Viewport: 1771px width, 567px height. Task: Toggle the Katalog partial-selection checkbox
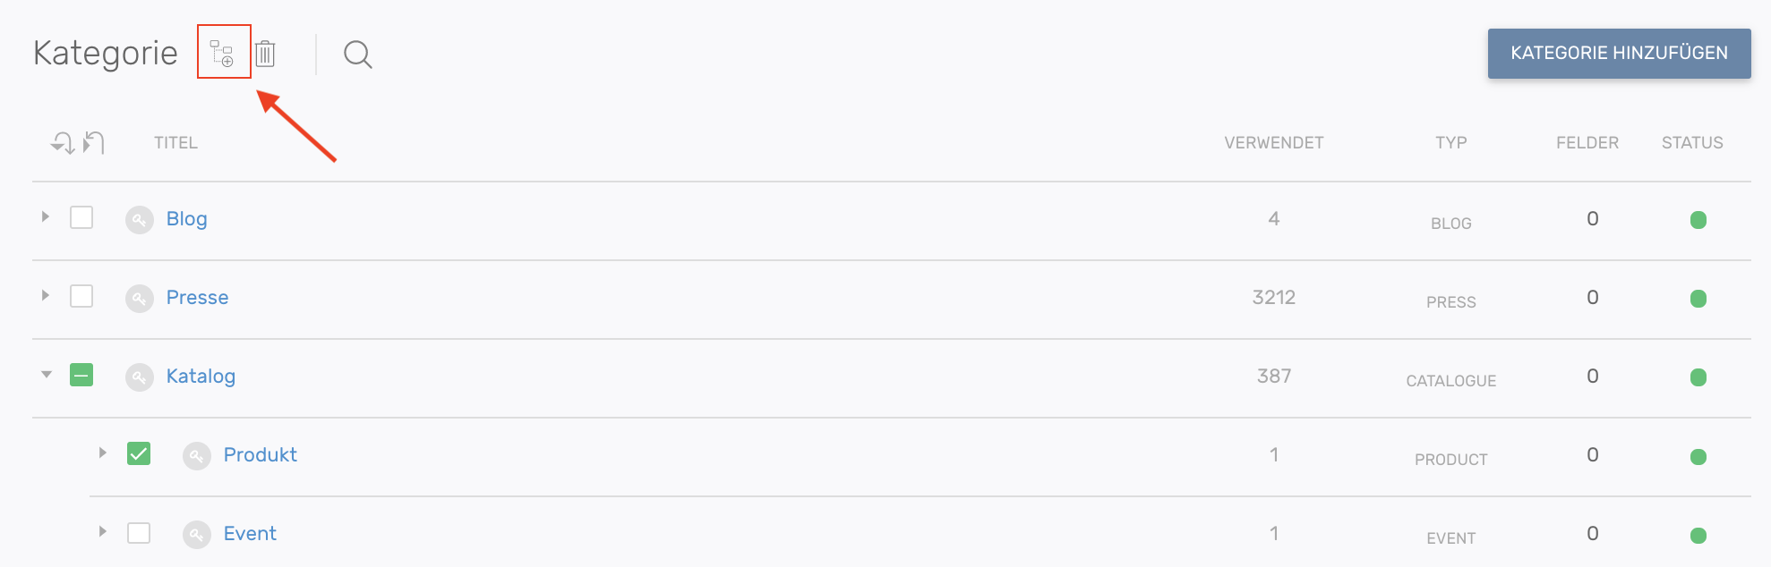click(x=81, y=376)
